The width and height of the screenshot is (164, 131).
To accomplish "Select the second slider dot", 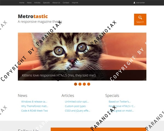I will point(80,84).
